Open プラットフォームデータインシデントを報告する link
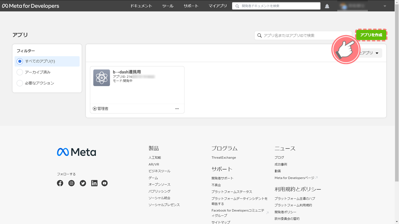Screen dimensions: 399x224 240,201
